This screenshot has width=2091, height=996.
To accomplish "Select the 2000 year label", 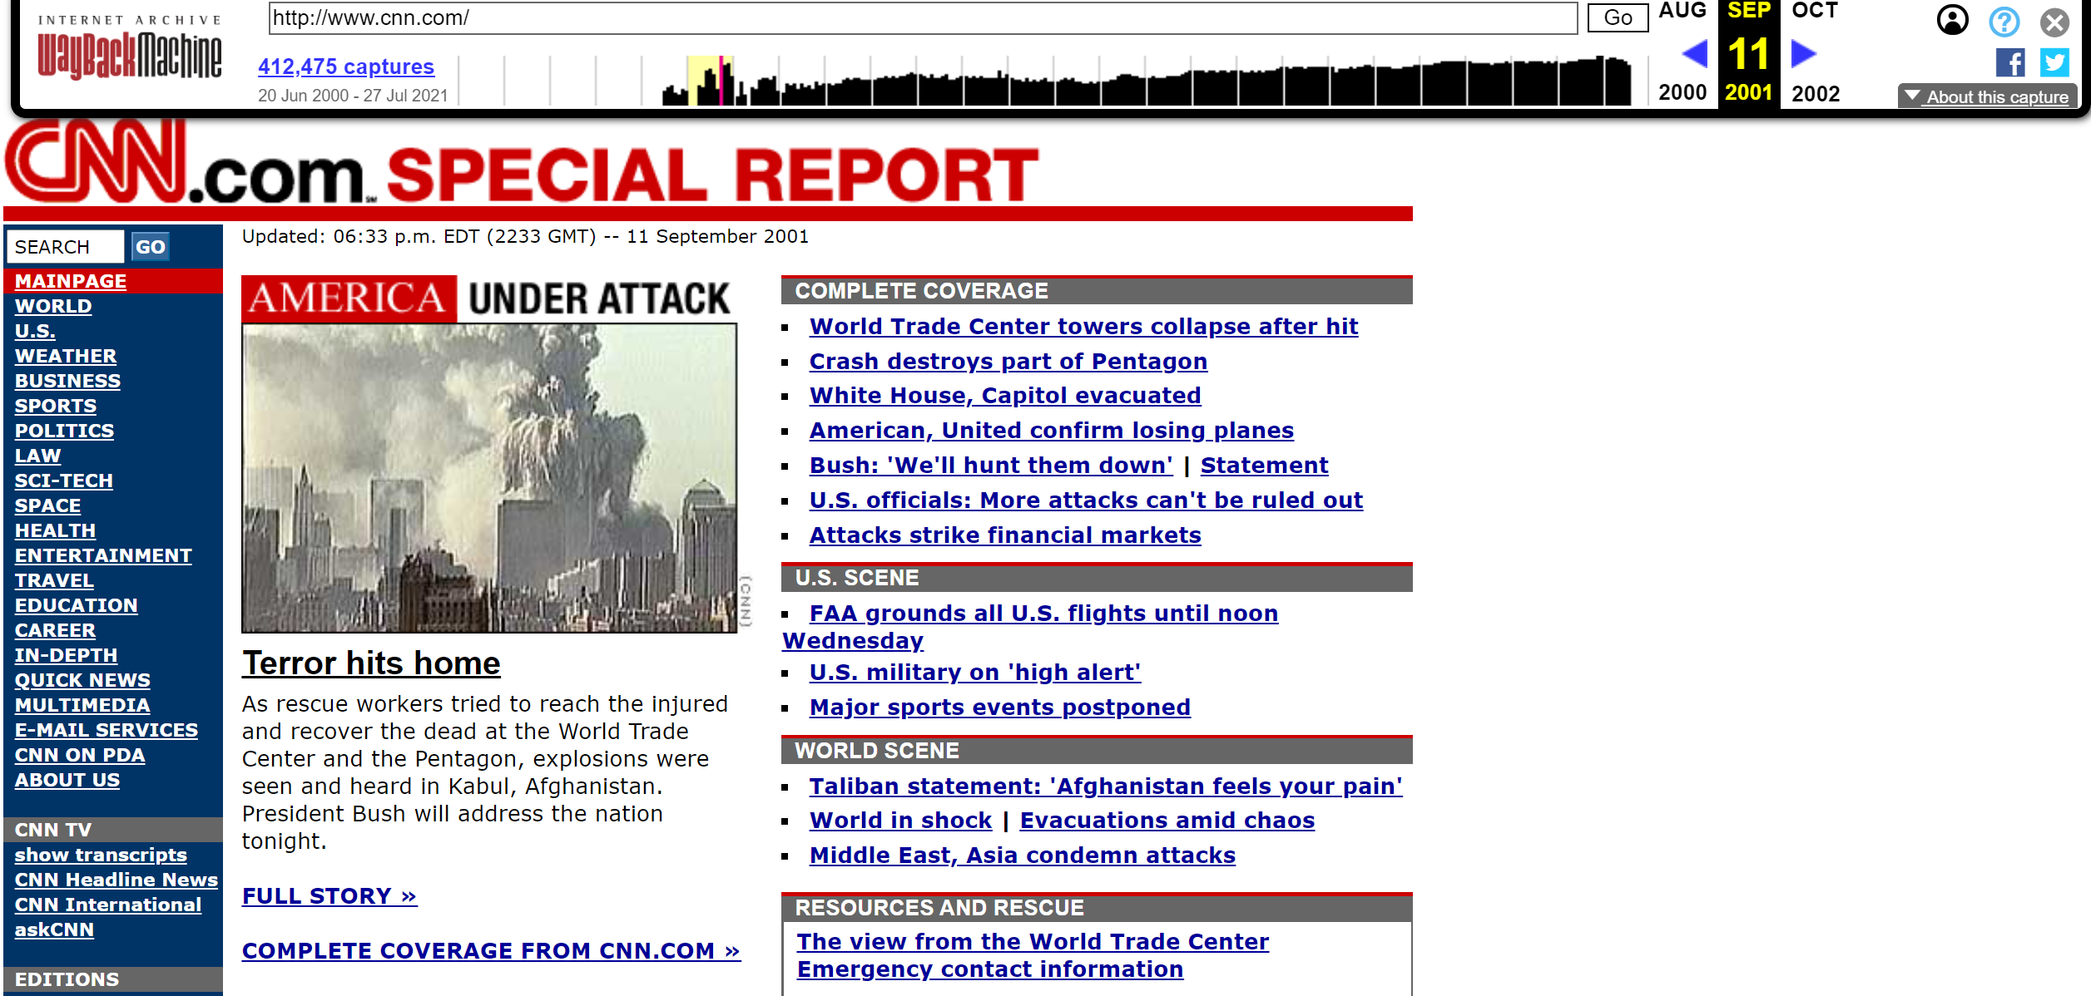I will pos(1682,93).
